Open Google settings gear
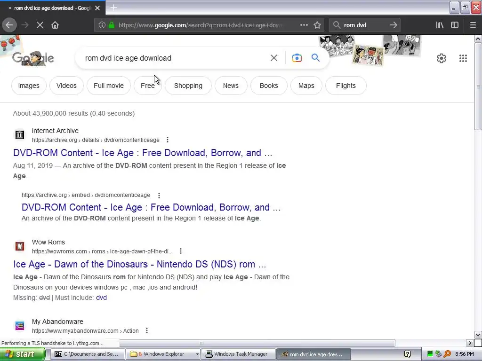This screenshot has height=361, width=482. (x=442, y=58)
